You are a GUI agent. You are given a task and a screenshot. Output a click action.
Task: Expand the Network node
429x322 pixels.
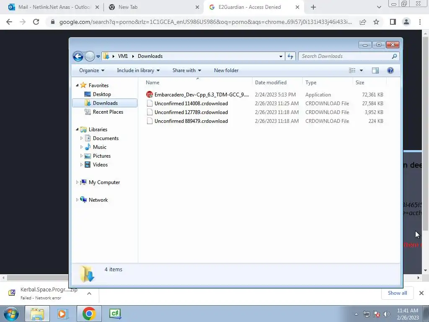tap(77, 200)
